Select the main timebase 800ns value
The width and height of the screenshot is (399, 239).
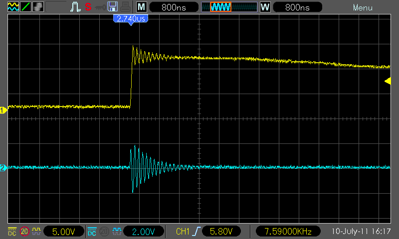point(174,7)
